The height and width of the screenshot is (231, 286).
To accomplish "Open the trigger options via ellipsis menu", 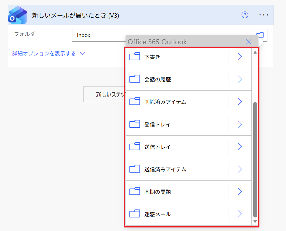I will pos(264,15).
